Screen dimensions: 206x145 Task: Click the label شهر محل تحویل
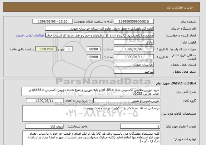184,72
